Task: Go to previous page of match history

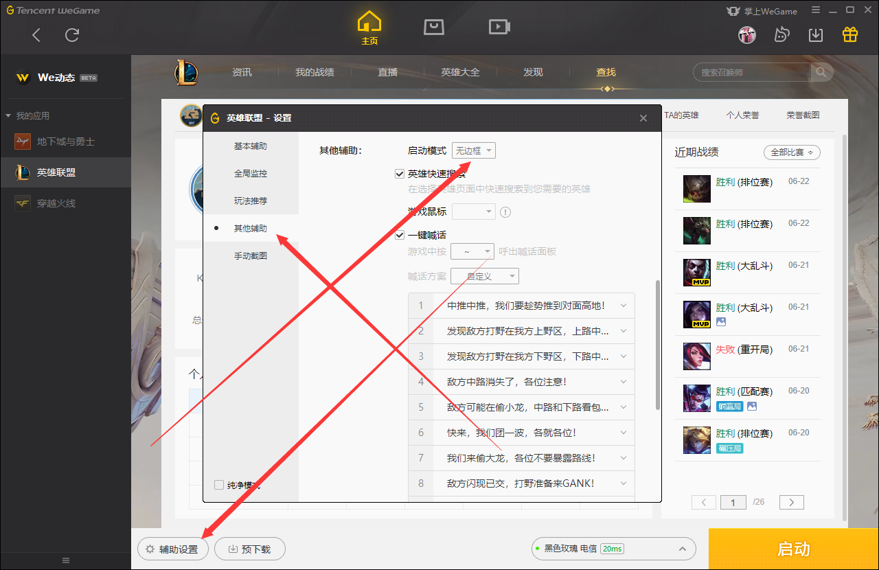Action: (704, 503)
